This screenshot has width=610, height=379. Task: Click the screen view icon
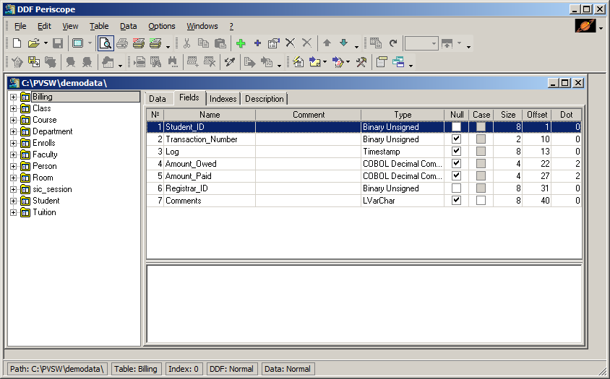pos(78,43)
